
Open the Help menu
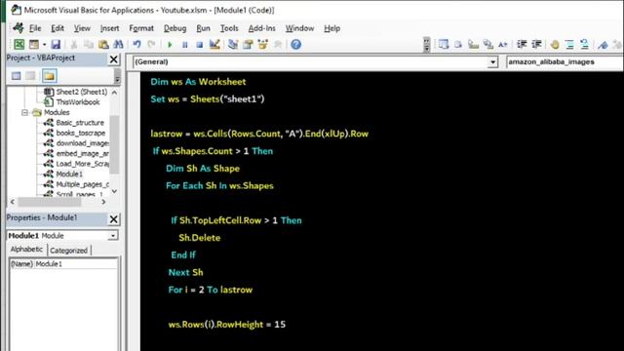tap(331, 28)
